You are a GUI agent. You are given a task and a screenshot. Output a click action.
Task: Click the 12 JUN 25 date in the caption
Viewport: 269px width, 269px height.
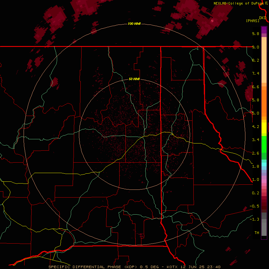(x=193, y=267)
